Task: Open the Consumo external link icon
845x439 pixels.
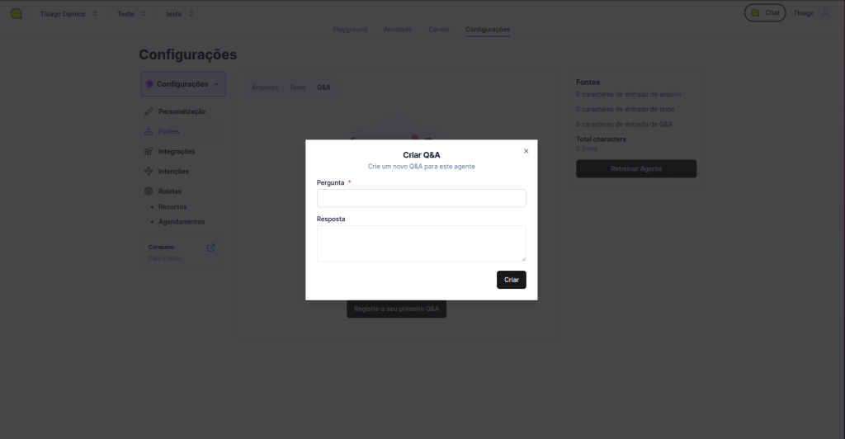Action: (210, 248)
